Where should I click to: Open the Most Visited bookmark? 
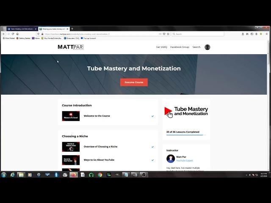click(9, 38)
